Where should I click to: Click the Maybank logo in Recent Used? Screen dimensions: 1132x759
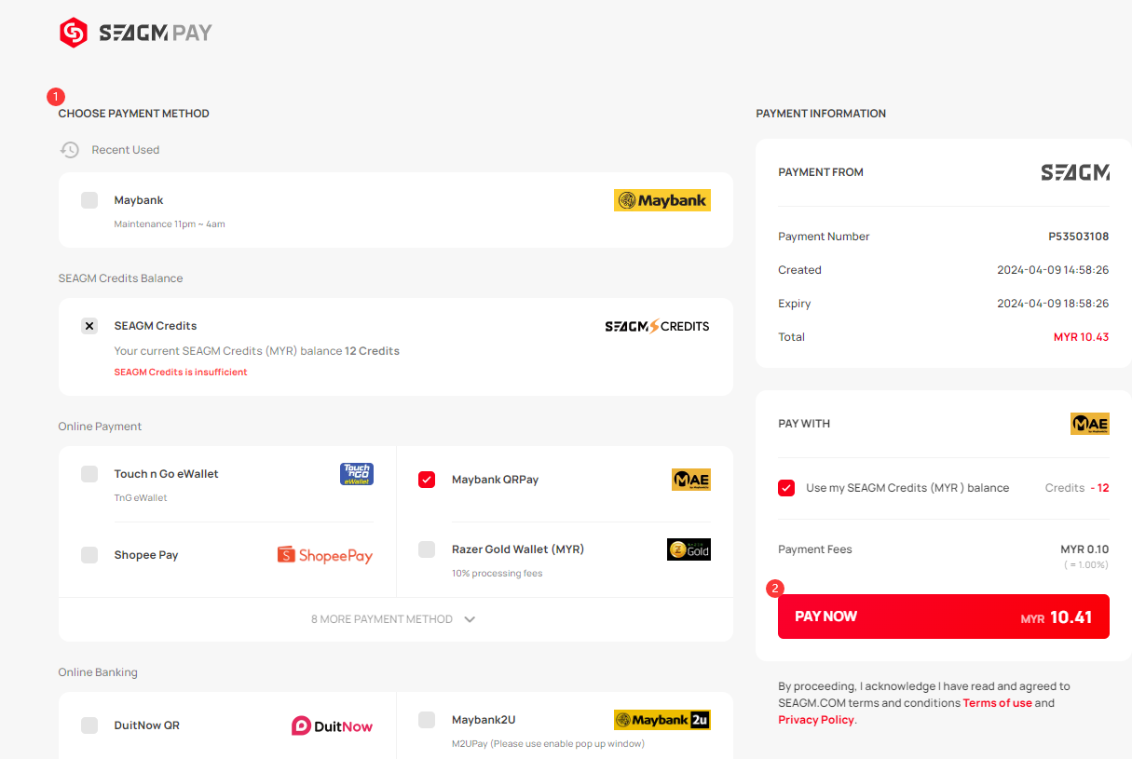coord(662,200)
